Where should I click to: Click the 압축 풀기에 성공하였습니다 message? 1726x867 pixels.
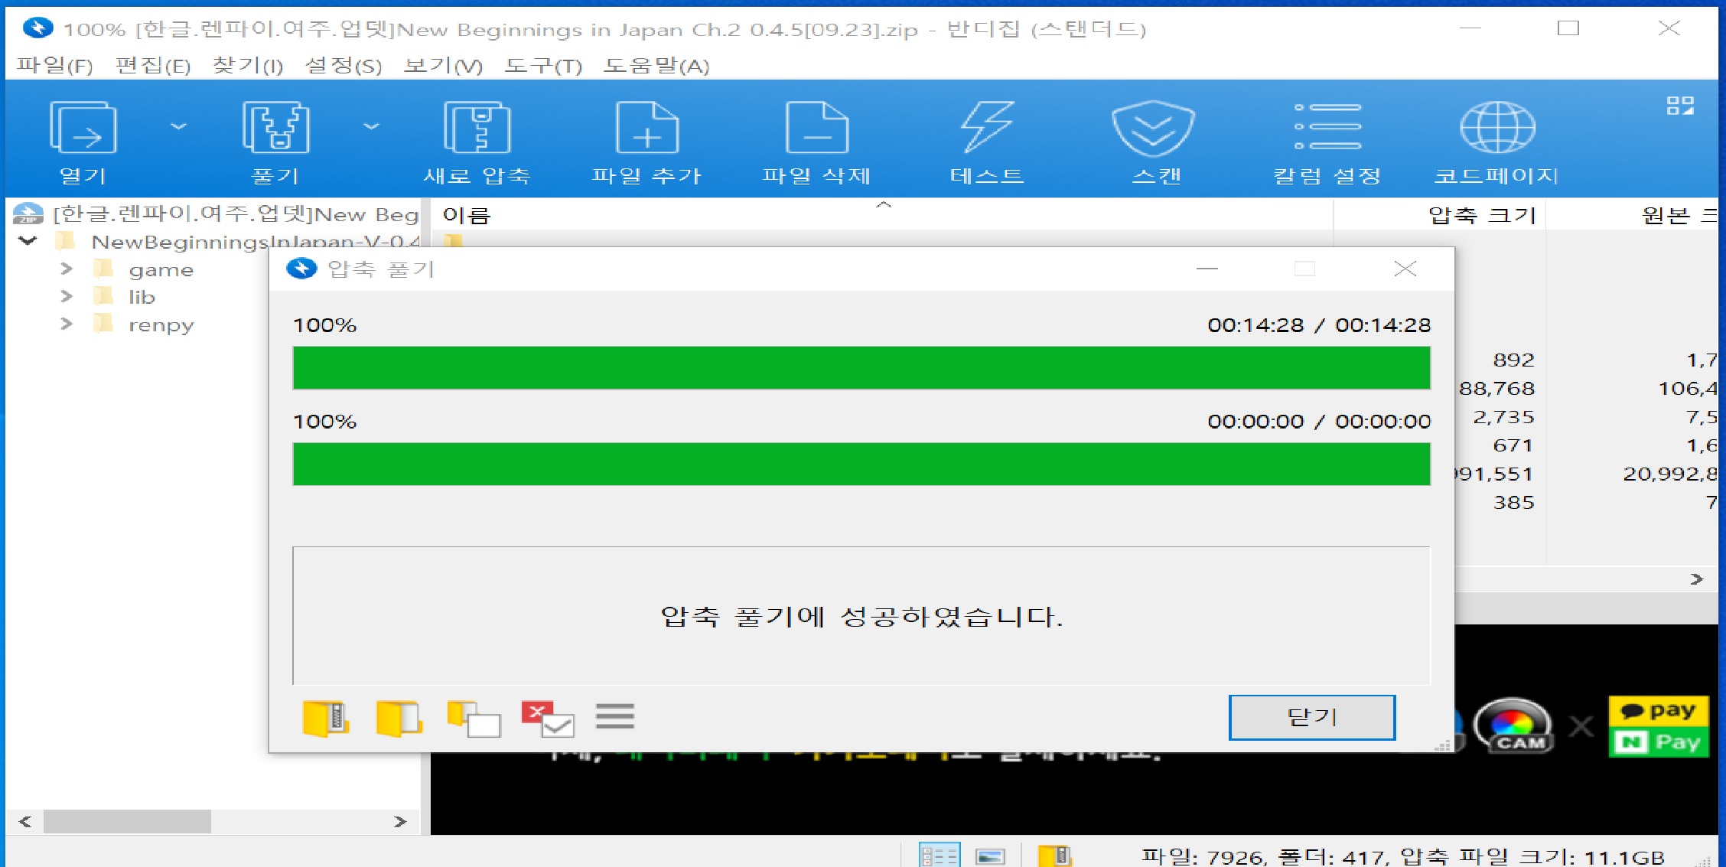tap(861, 617)
